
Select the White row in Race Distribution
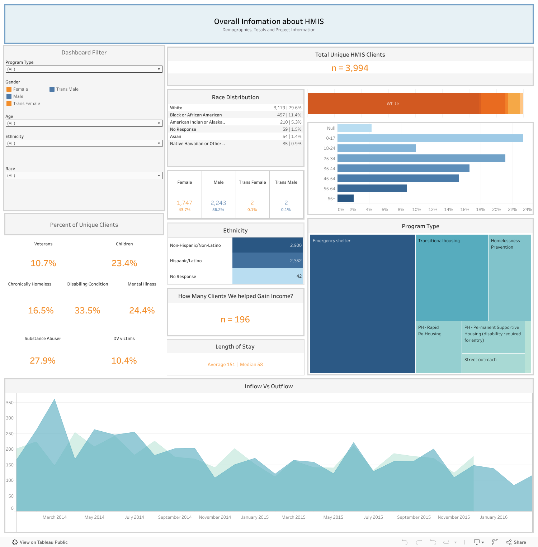click(x=235, y=107)
